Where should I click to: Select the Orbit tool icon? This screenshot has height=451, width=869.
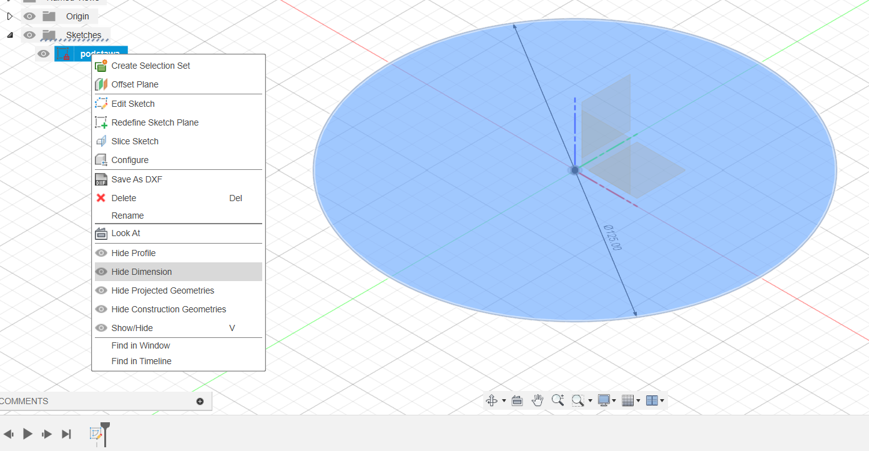coord(491,400)
